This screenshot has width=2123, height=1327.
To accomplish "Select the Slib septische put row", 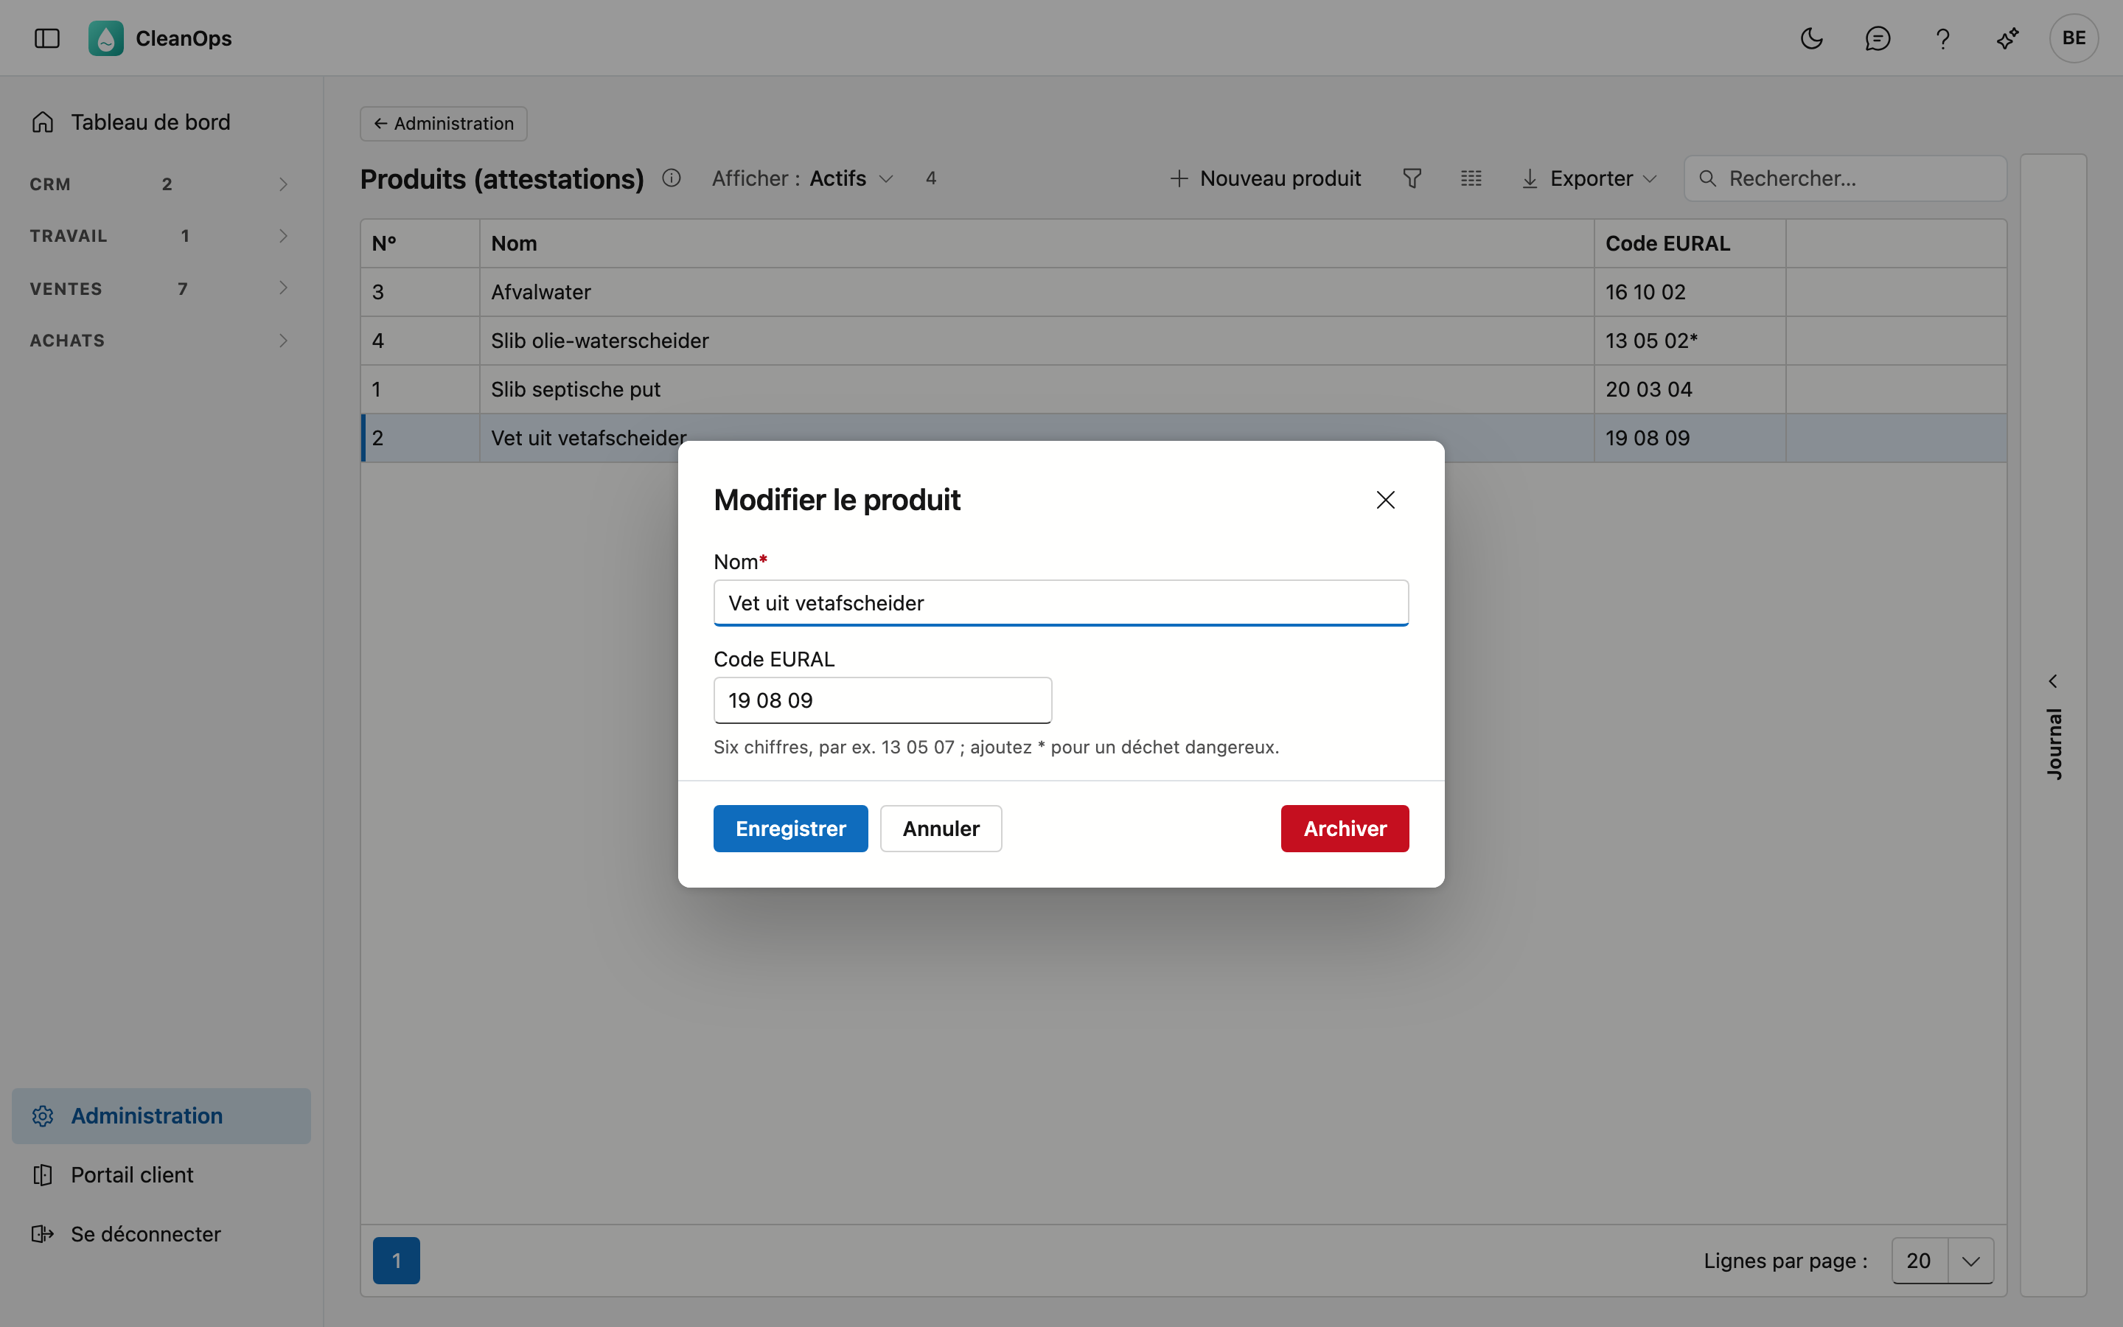I will point(1183,390).
